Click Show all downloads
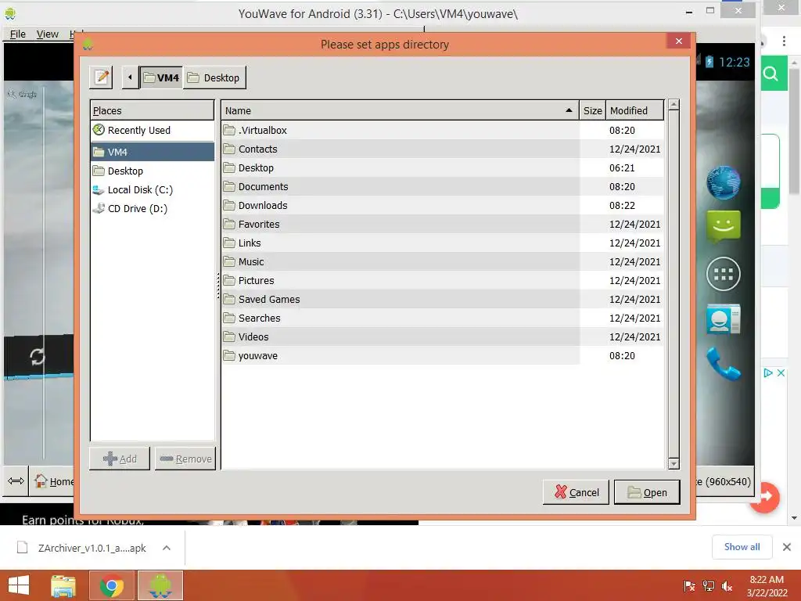 click(x=742, y=547)
